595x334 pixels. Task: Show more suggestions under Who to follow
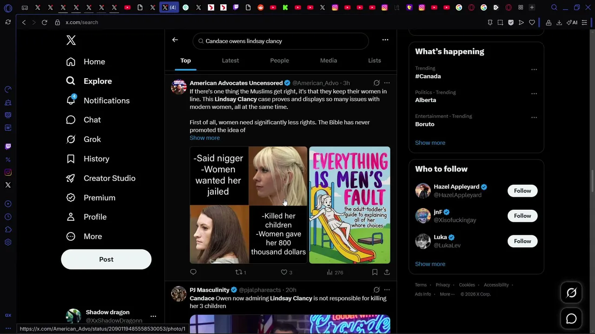(430, 264)
